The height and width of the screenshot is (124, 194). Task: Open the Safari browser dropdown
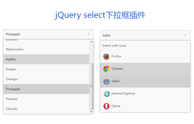click(145, 35)
